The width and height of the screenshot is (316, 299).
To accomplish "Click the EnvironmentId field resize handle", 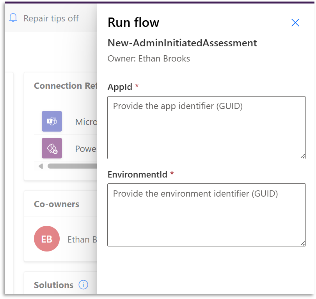I will [x=302, y=243].
